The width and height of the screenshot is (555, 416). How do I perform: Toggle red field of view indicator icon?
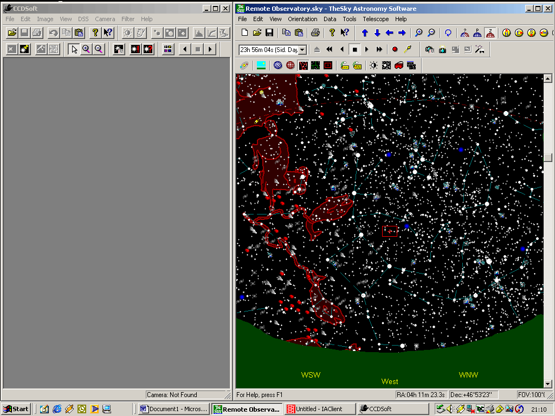(328, 66)
